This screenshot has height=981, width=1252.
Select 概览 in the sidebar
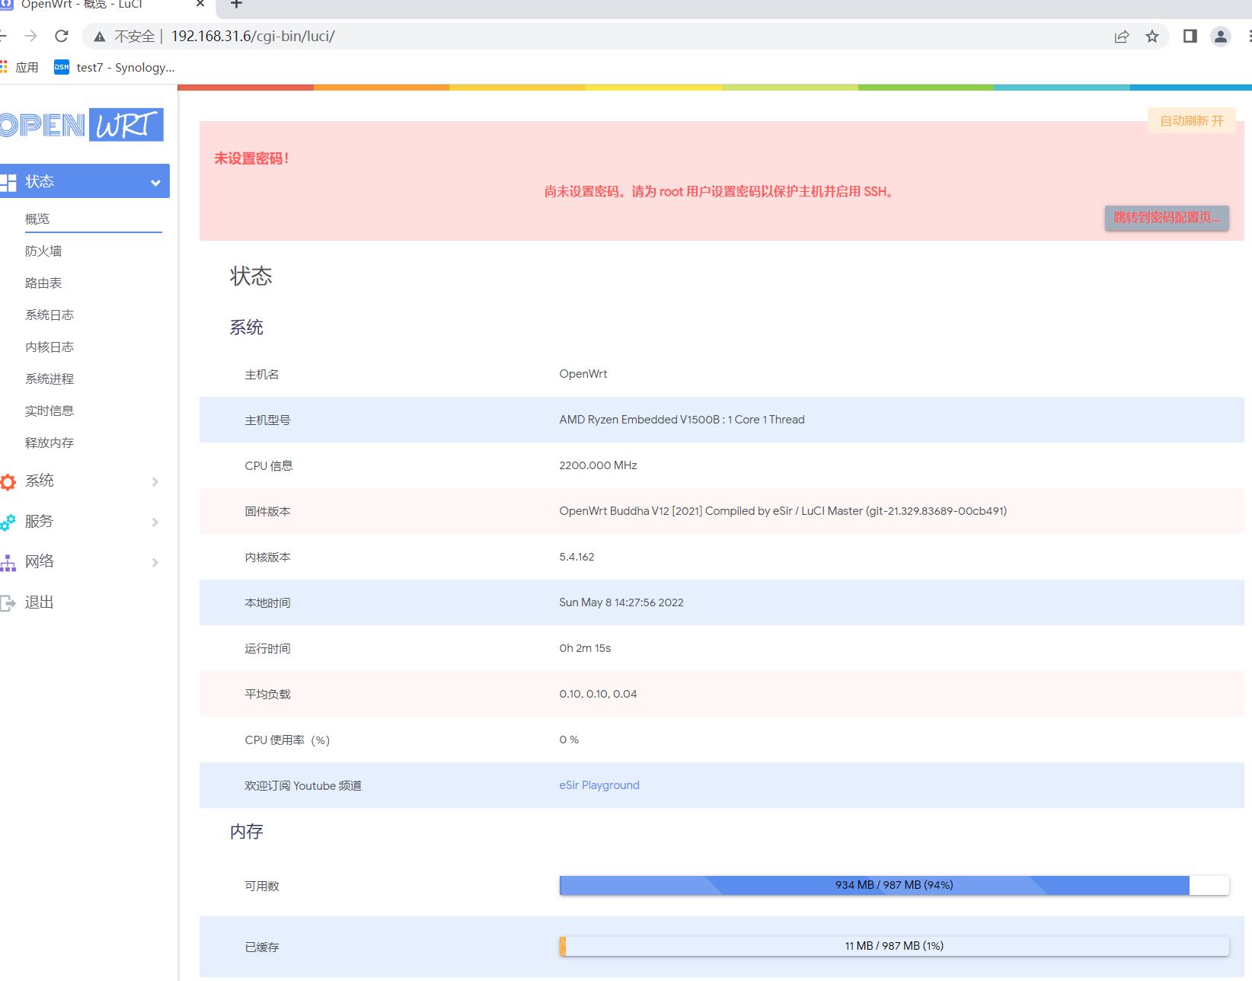(x=37, y=219)
